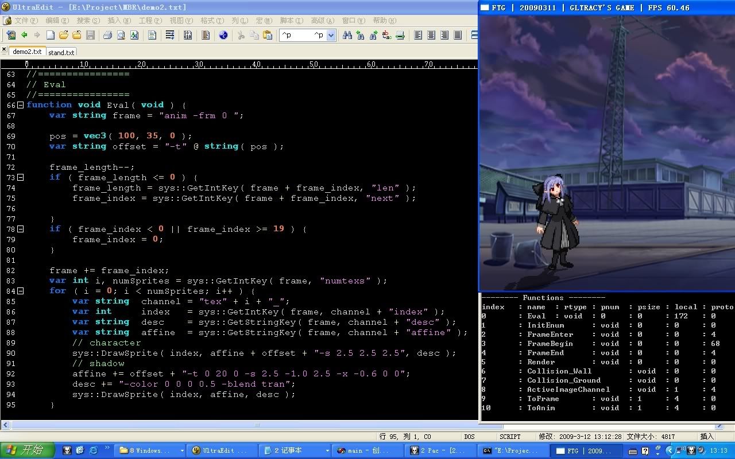Screen dimensions: 735x459
Task: Expand the 8 Windows taskbar group arrow
Action: click(x=182, y=451)
